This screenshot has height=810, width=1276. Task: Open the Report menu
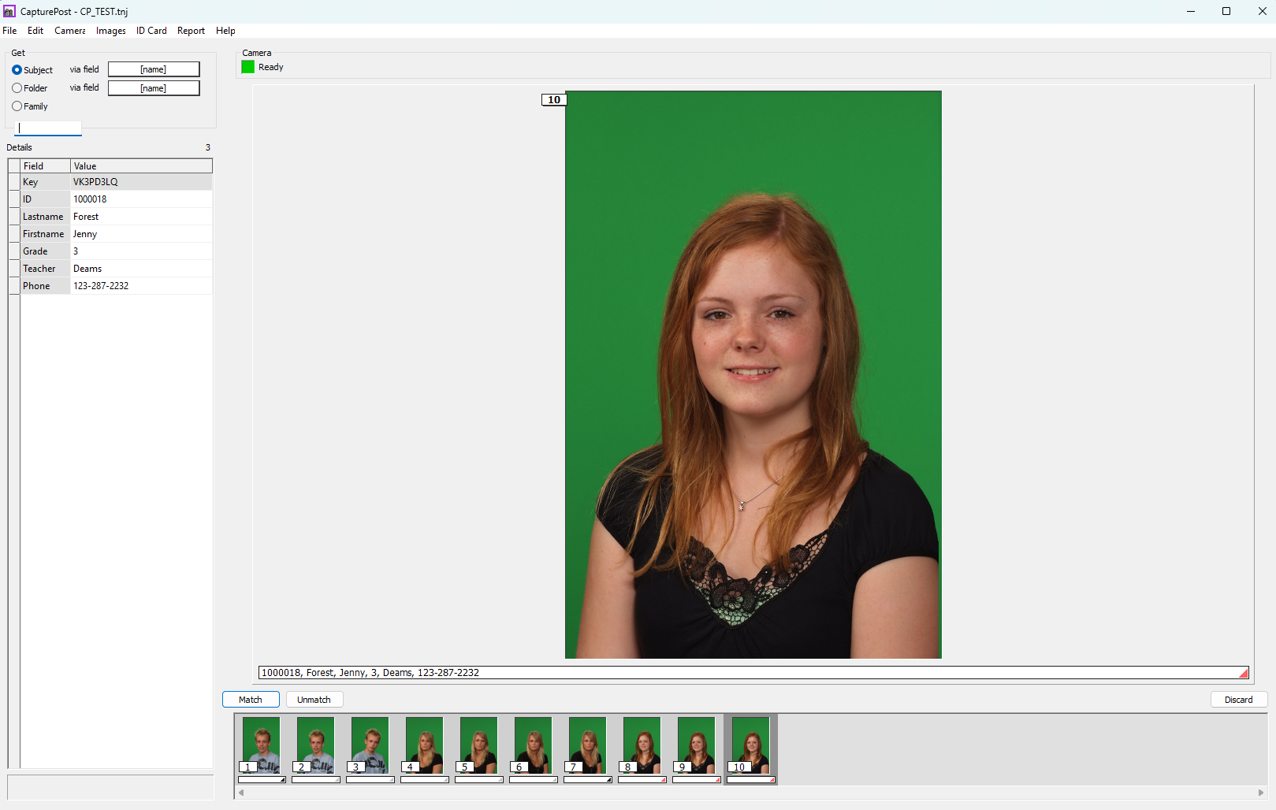tap(191, 31)
